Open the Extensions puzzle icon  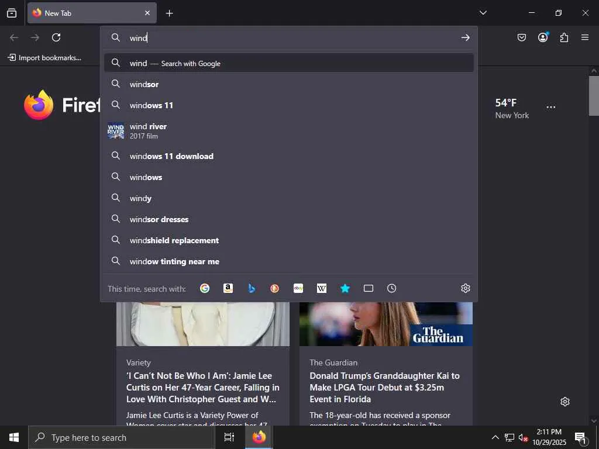click(x=564, y=37)
